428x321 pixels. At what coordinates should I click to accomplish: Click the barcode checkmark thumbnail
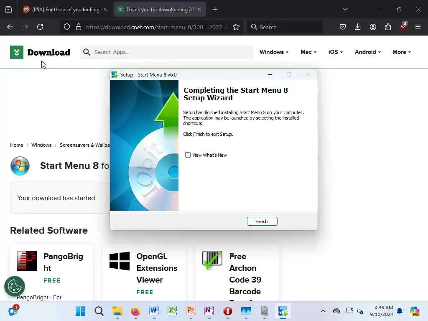click(212, 260)
